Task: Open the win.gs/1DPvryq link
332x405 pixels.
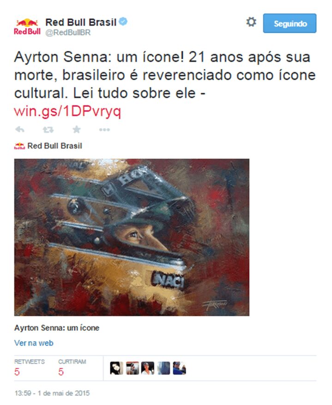Action: [67, 111]
